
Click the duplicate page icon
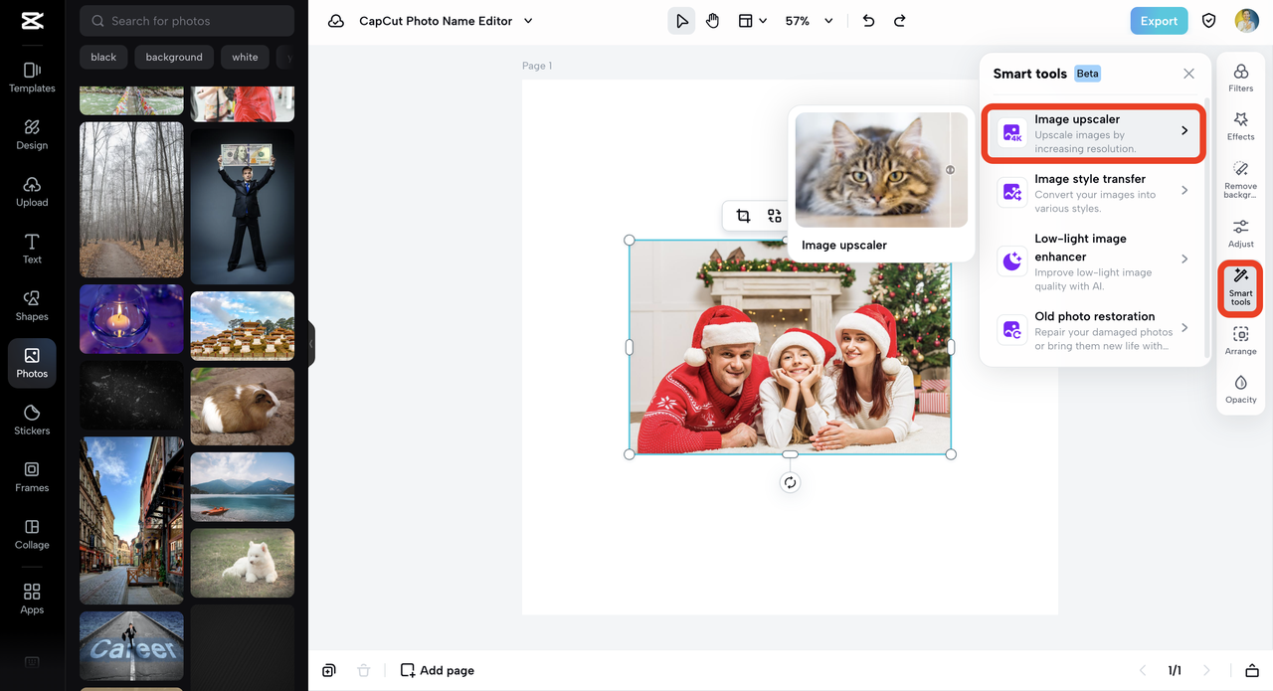[x=329, y=670]
